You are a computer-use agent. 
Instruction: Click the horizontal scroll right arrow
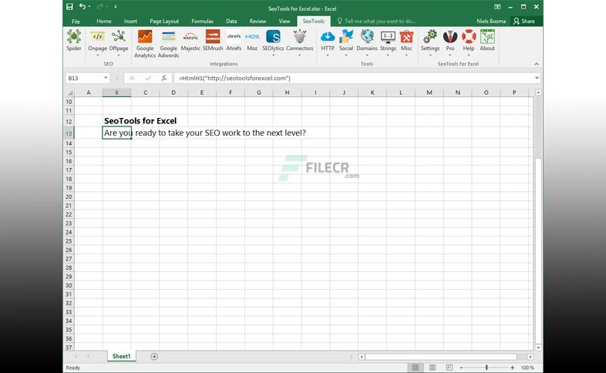click(x=530, y=357)
